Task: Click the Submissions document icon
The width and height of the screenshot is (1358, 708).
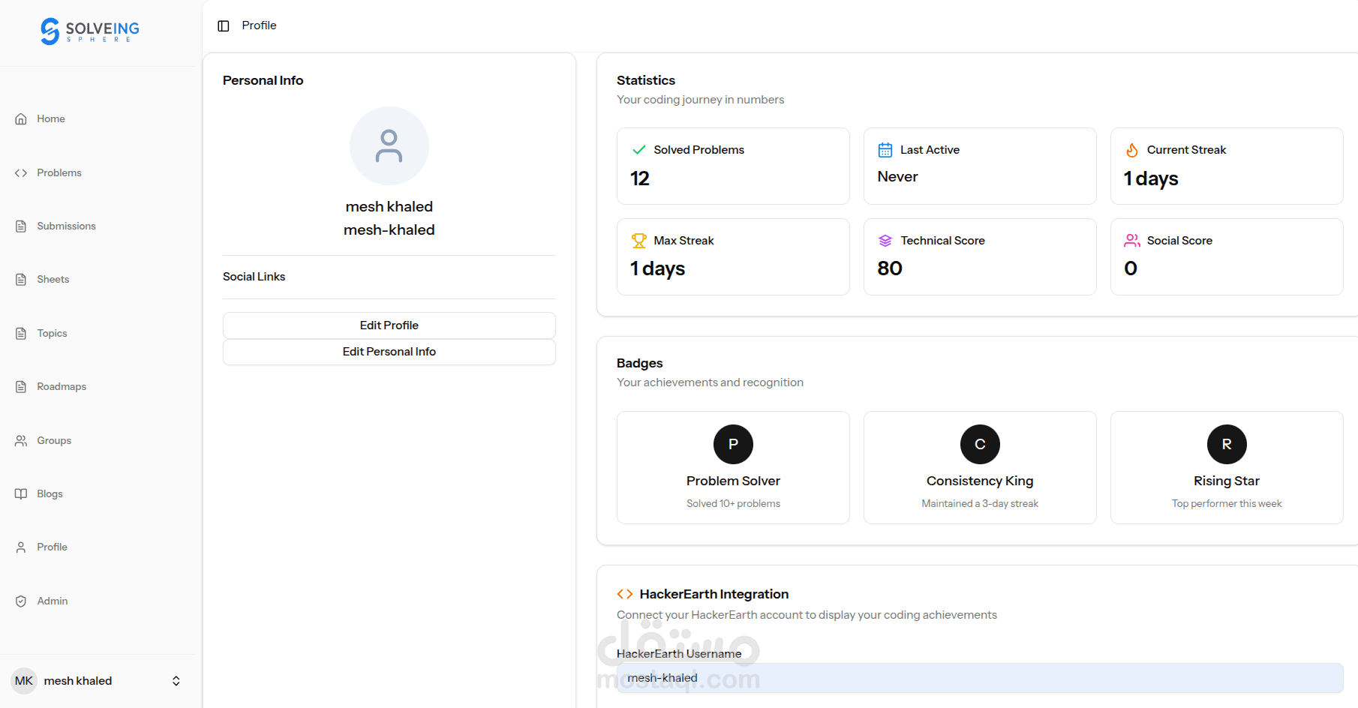Action: click(21, 226)
